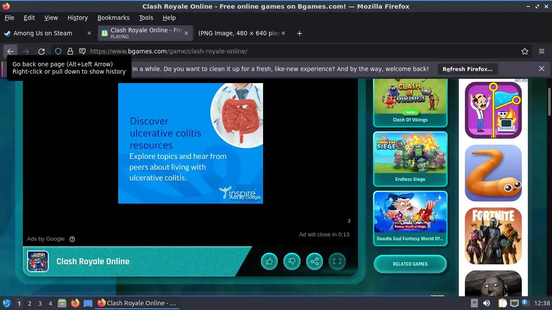Open a new tab with the plus button
552x310 pixels.
coord(299,33)
